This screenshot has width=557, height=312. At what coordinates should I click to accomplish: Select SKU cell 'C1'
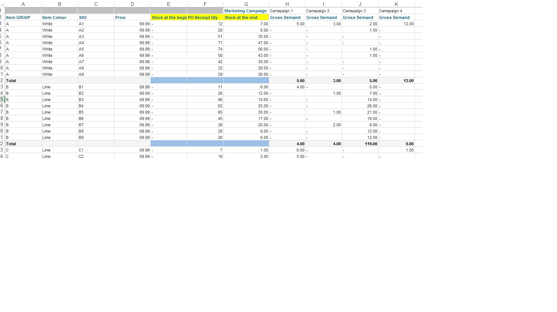(x=96, y=150)
